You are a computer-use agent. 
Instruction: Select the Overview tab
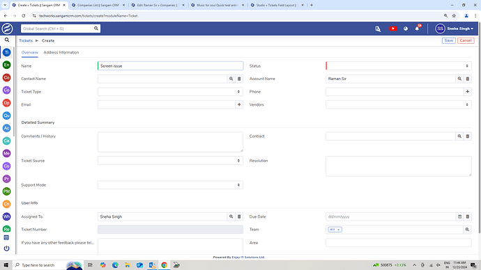(30, 52)
